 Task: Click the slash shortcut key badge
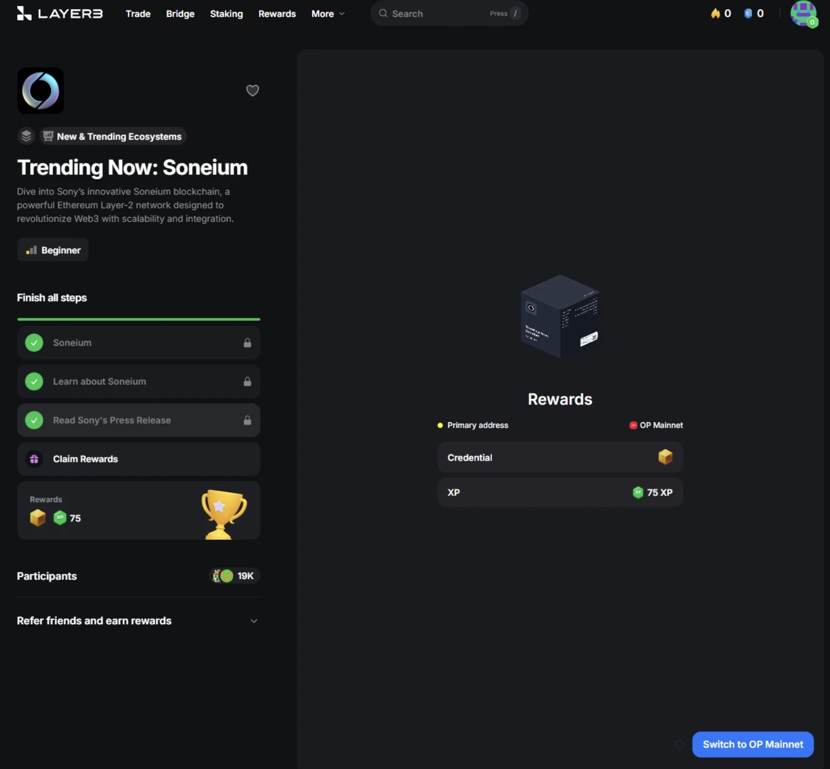515,14
